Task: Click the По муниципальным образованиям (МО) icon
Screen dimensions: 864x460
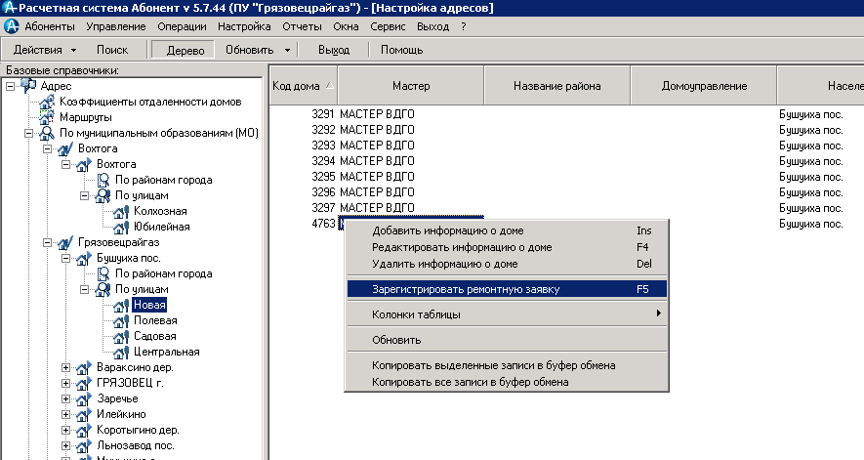Action: tap(46, 133)
